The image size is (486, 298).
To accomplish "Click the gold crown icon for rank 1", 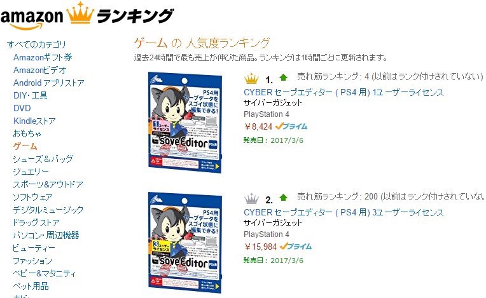I will click(x=251, y=78).
